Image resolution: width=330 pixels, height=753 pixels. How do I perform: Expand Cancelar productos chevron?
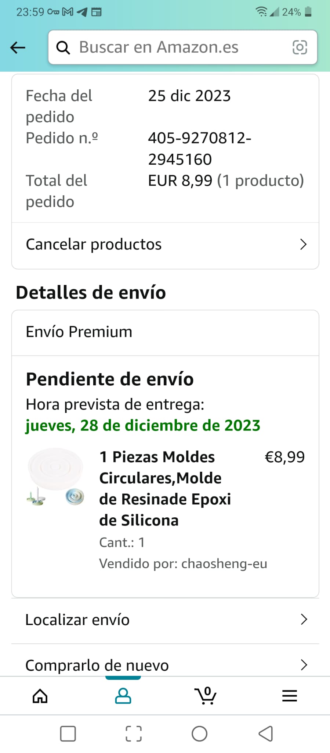[303, 245]
